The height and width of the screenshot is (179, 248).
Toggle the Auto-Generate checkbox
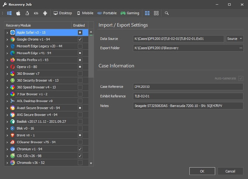click(x=241, y=78)
